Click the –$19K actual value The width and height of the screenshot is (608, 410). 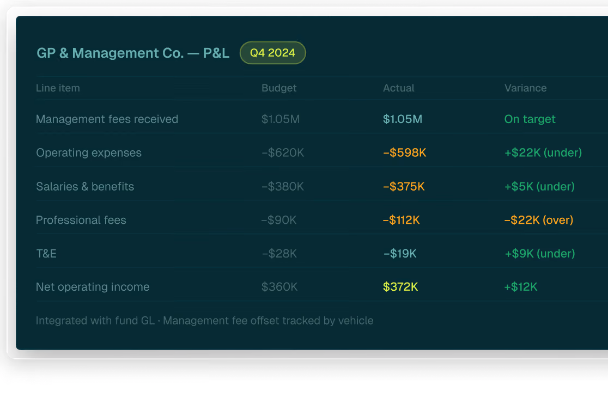click(400, 253)
